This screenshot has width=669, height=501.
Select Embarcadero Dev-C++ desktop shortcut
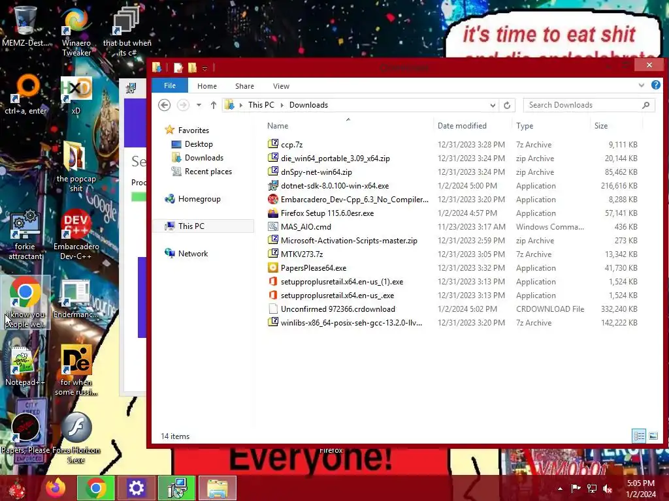pyautogui.click(x=76, y=234)
